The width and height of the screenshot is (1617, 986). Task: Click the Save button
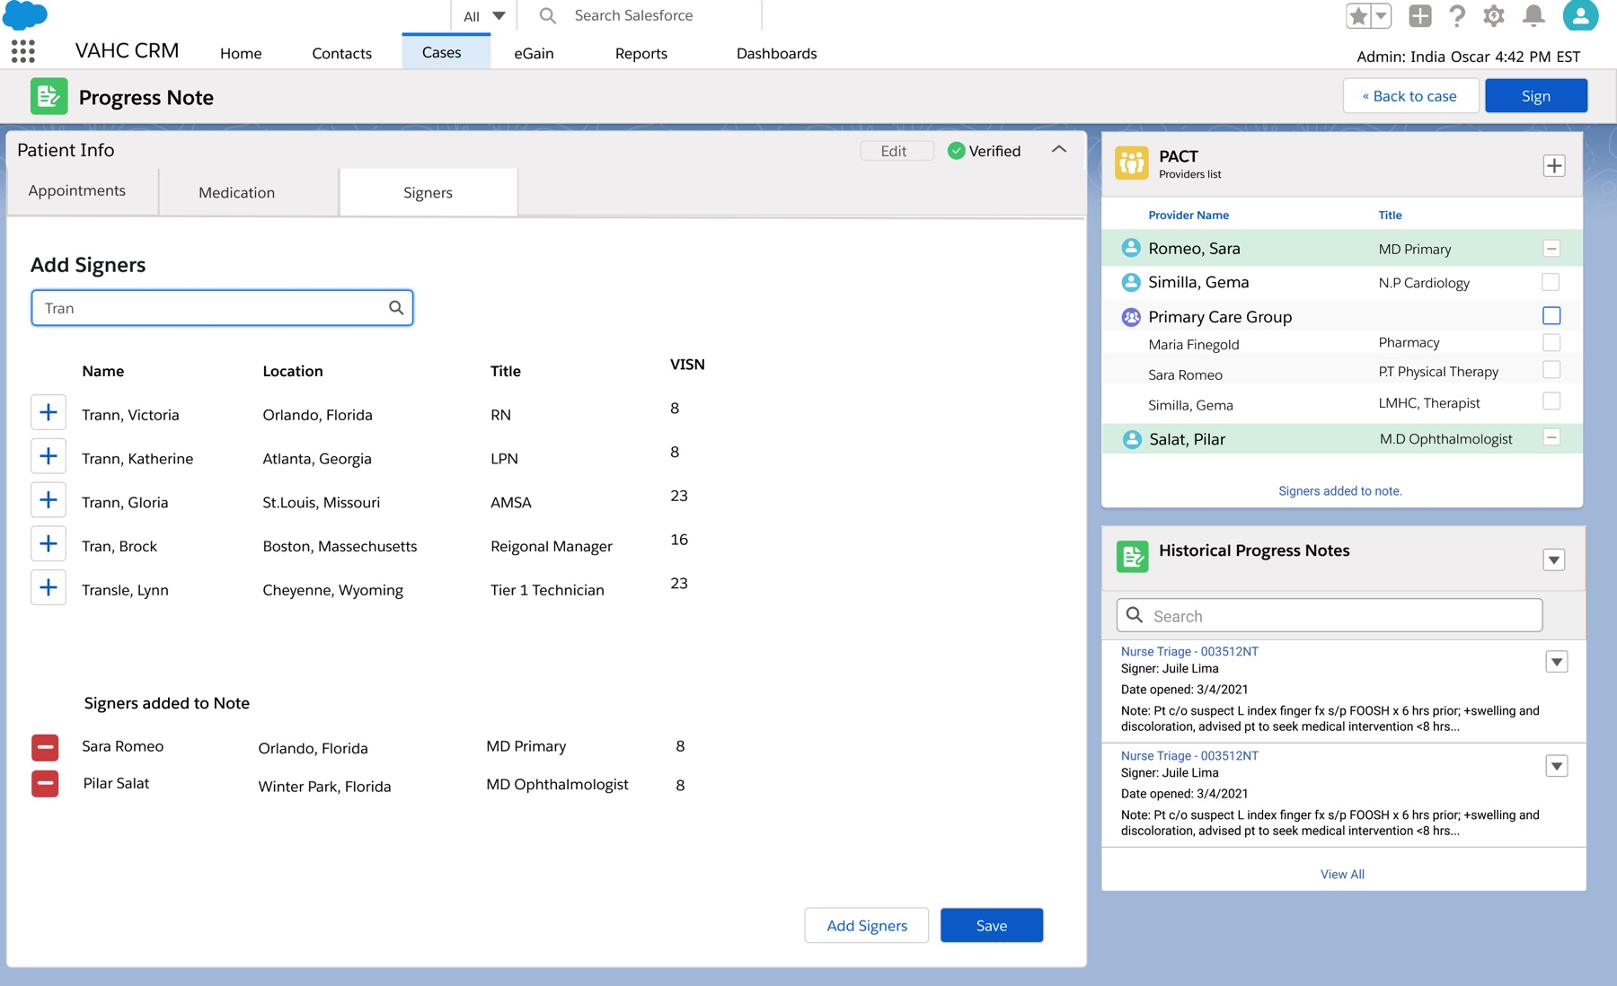point(992,926)
